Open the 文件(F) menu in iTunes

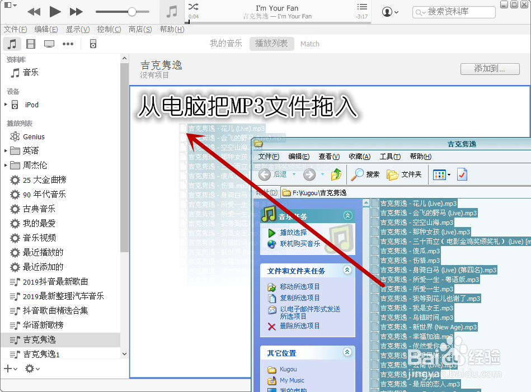15,30
